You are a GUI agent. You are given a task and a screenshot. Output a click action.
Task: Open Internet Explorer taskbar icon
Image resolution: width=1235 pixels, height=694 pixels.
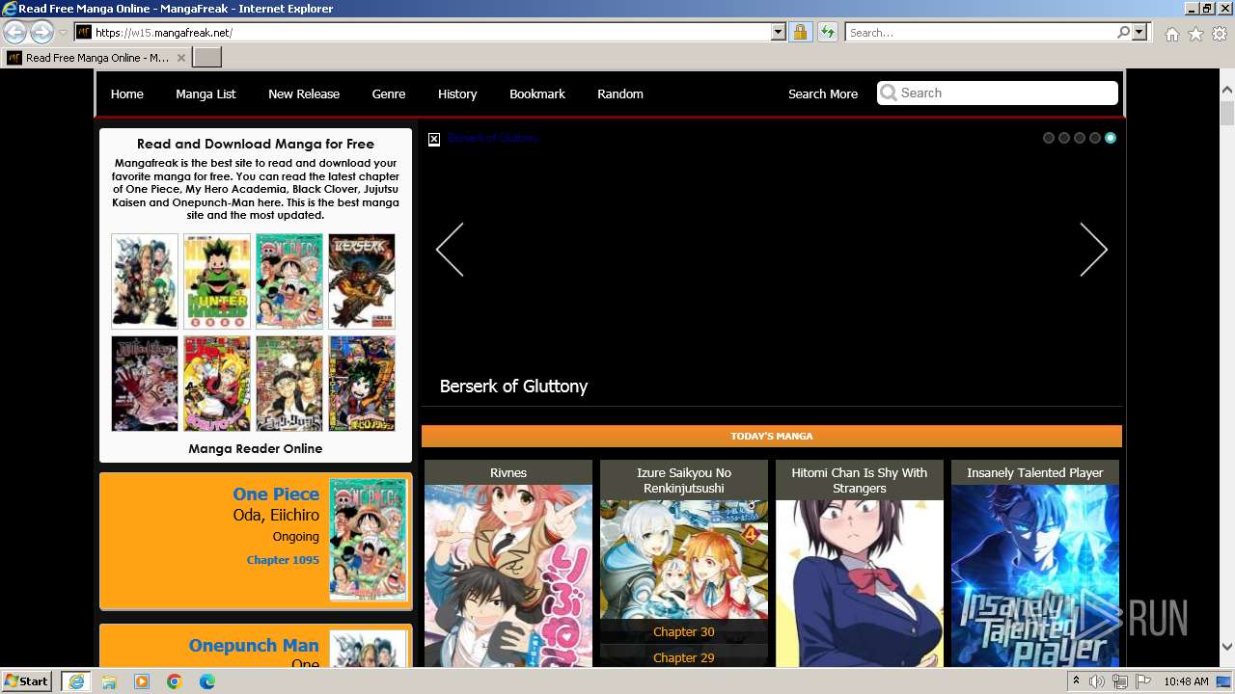tap(76, 681)
